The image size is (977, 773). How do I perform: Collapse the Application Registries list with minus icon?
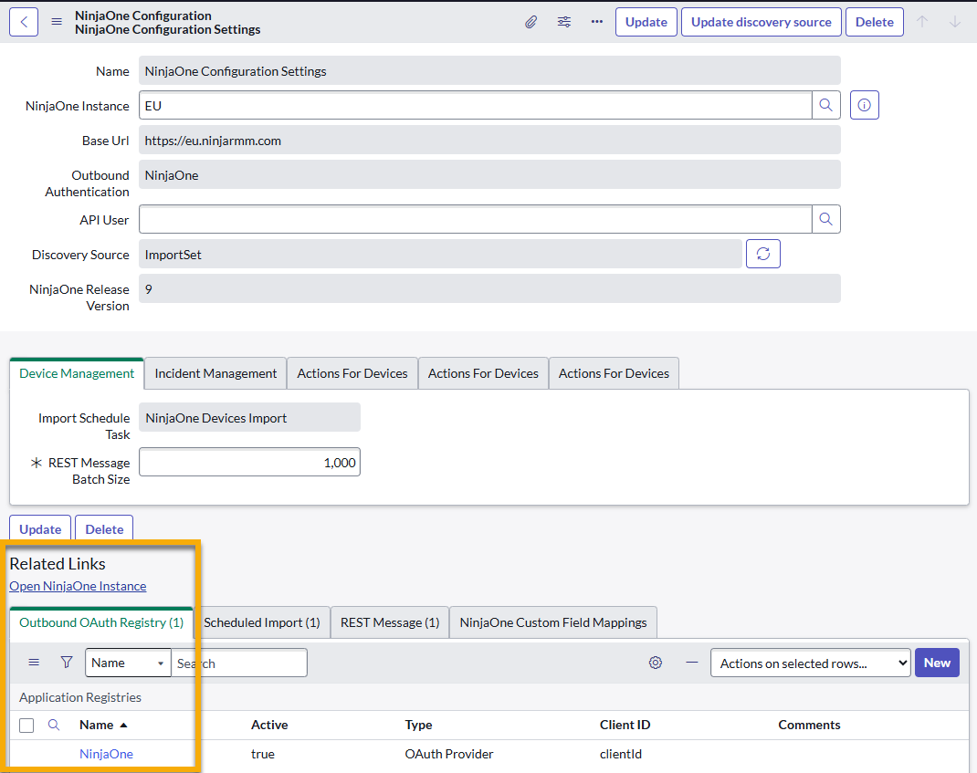[x=691, y=662]
